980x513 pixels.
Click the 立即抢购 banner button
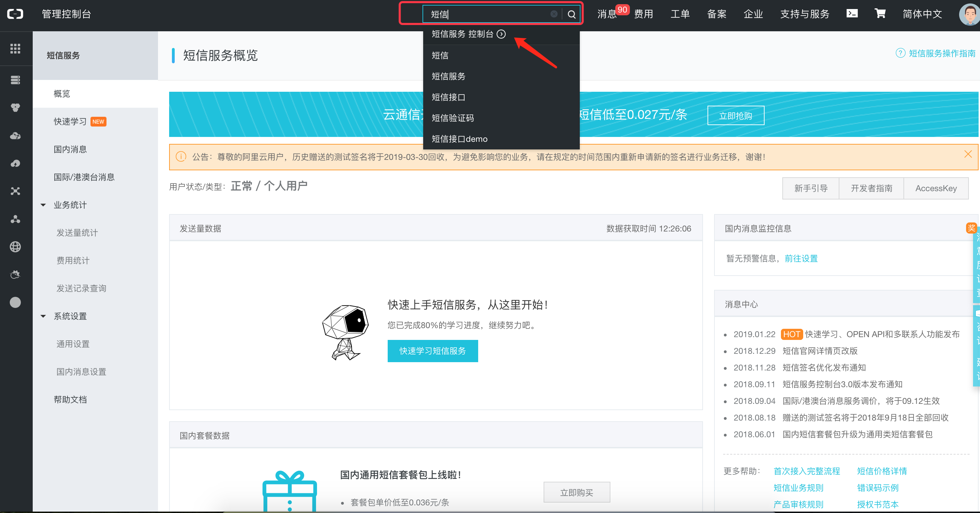[736, 115]
